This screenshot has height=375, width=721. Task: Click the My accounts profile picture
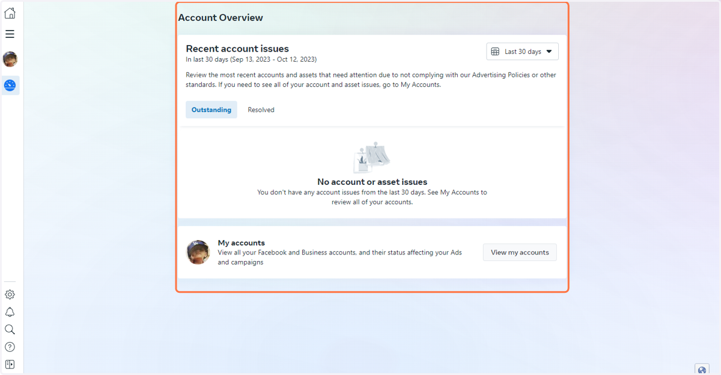[x=198, y=253]
